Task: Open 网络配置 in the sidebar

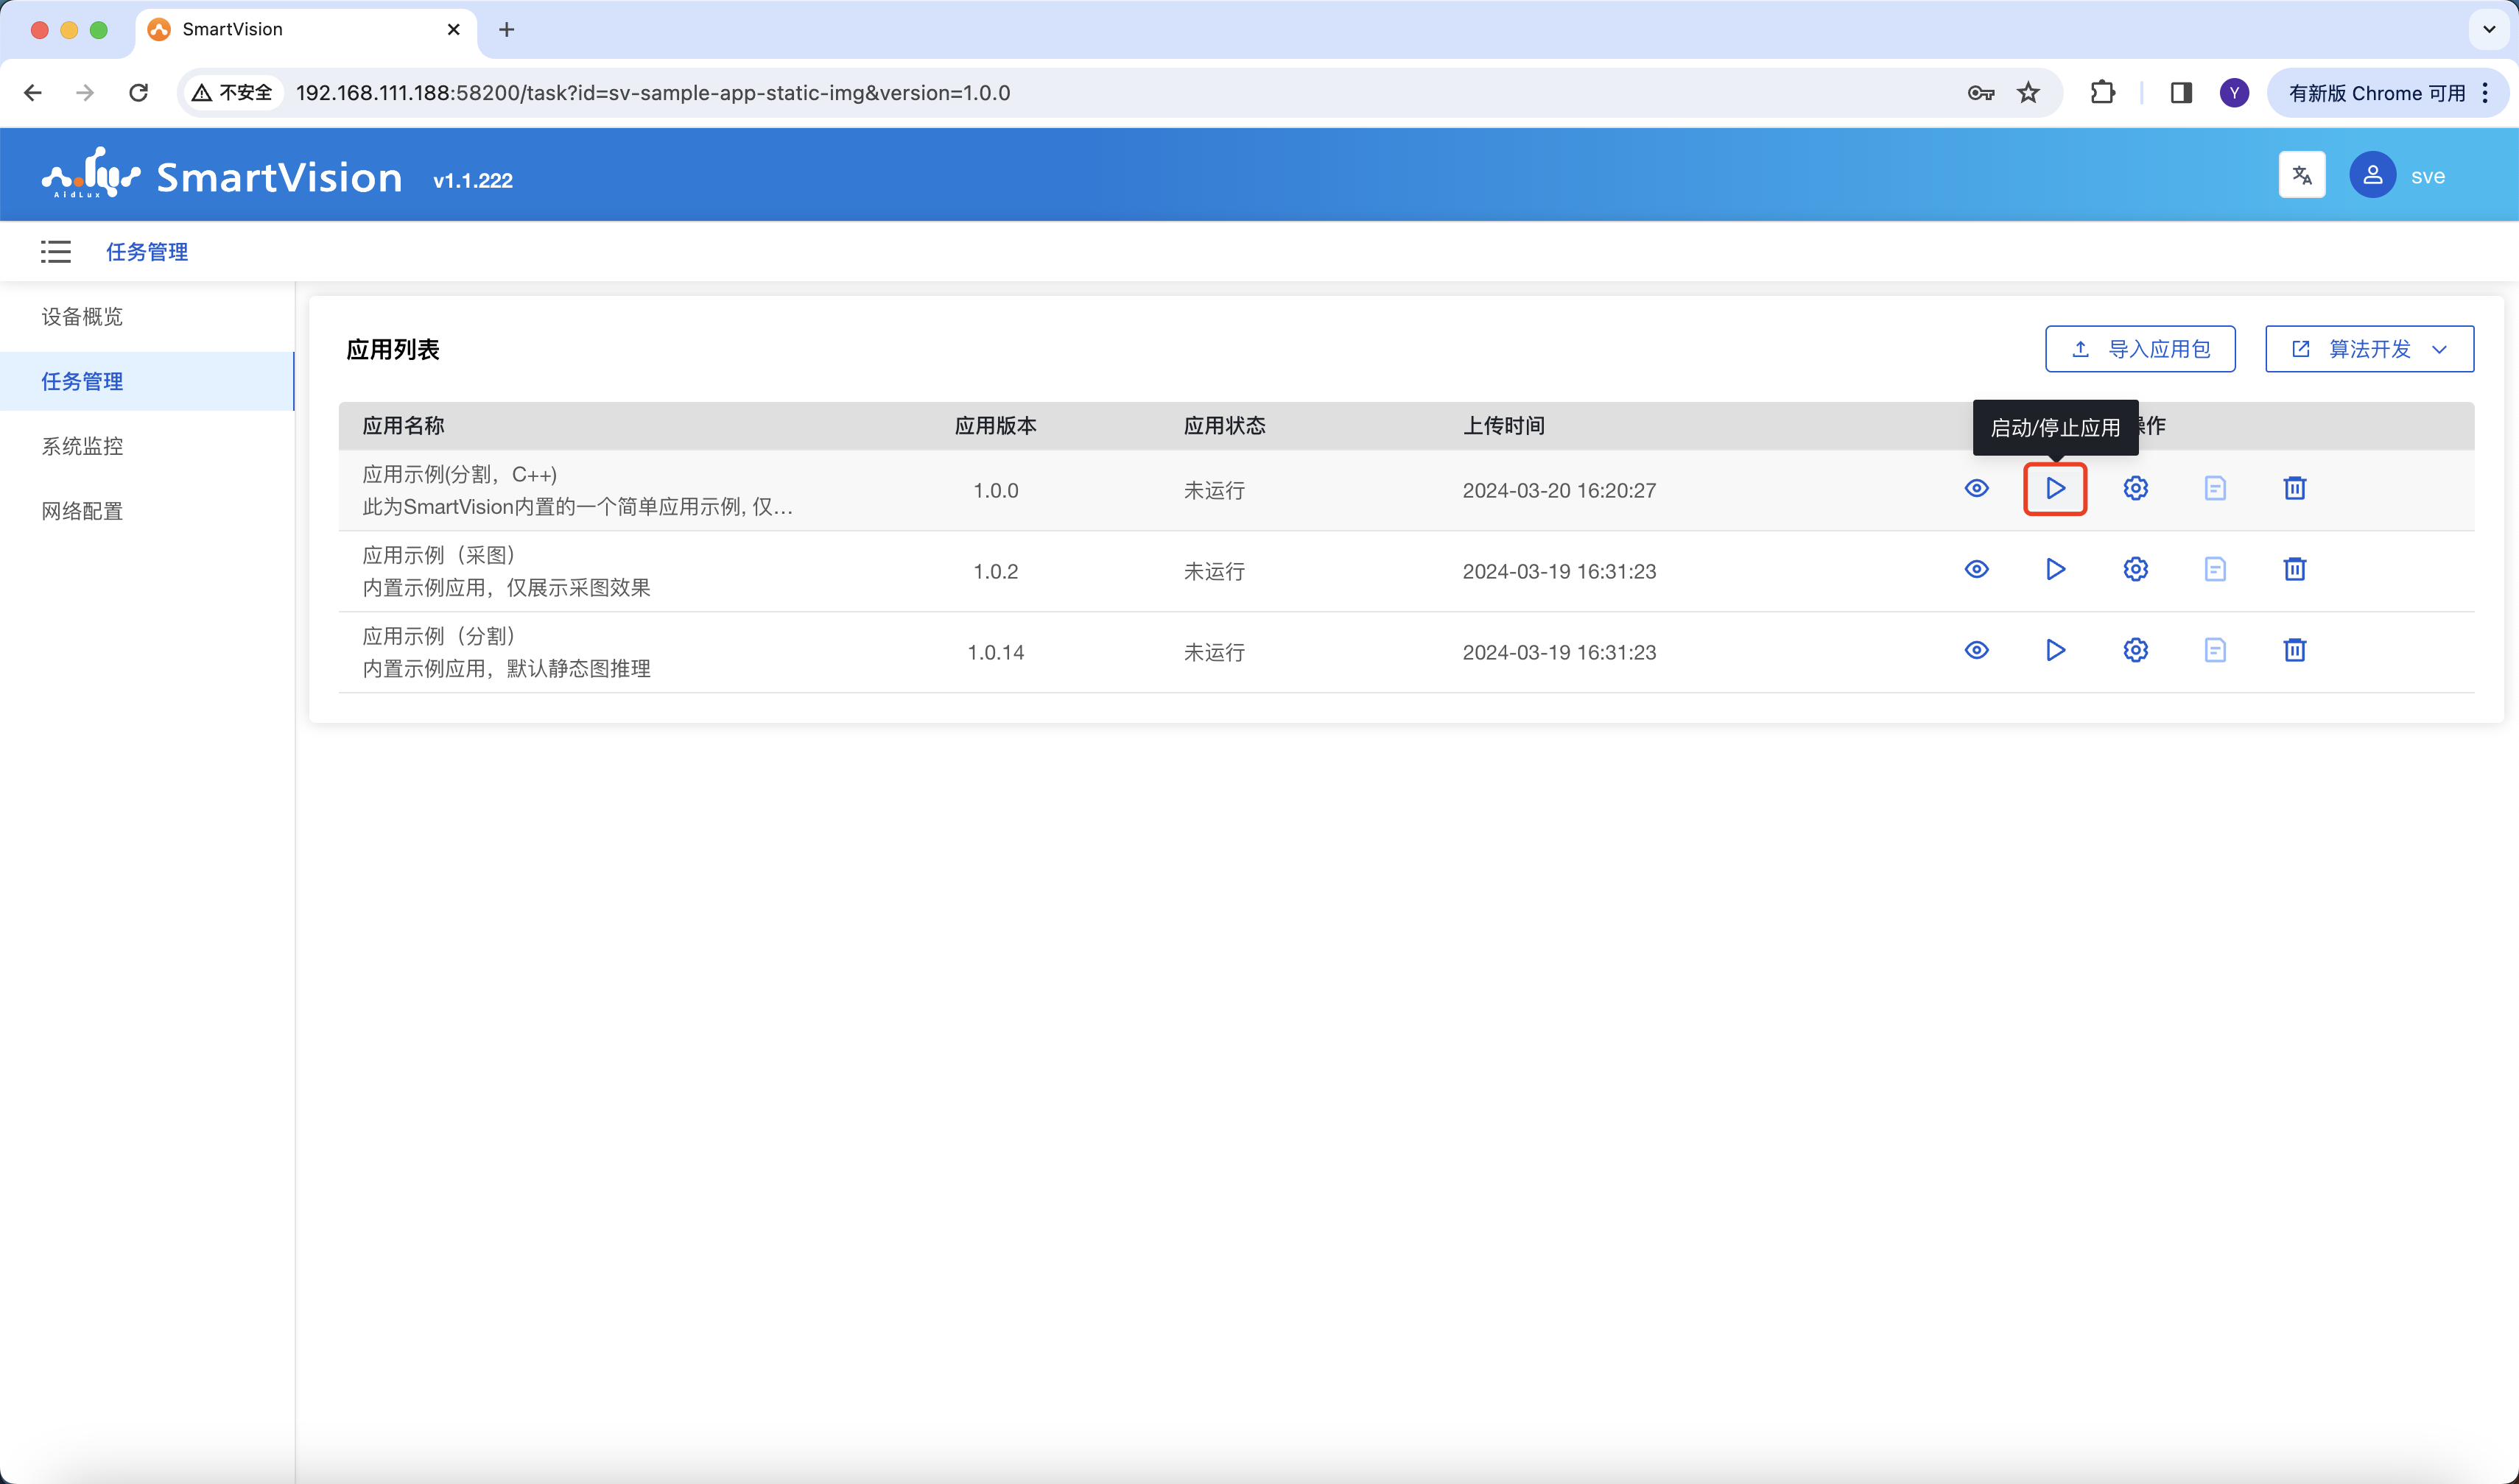Action: pos(82,512)
